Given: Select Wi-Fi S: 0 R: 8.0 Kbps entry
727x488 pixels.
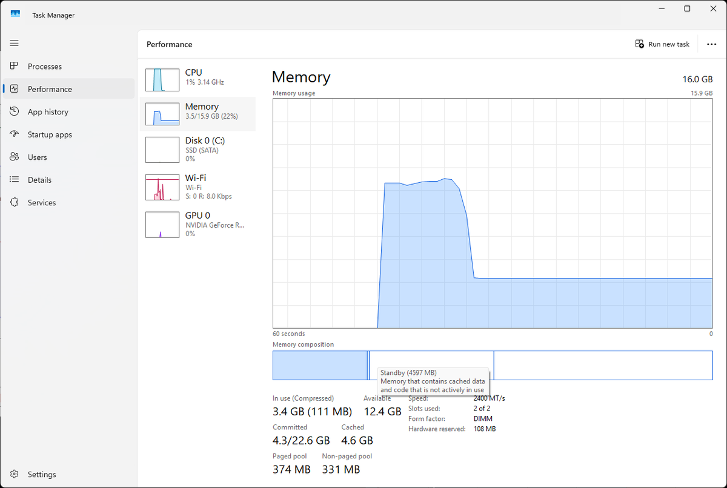Looking at the screenshot, I should [x=198, y=187].
